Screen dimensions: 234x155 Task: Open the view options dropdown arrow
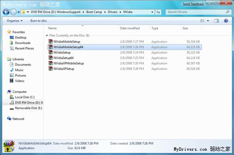coord(208,21)
